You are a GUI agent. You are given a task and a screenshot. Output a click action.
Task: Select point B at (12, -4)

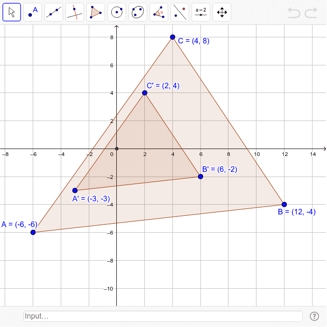click(x=284, y=205)
